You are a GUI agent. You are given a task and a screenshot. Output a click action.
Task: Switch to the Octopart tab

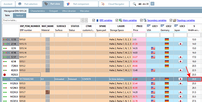tap(53, 11)
